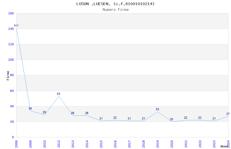Select the 2012 year axis label
This screenshot has width=231, height=149.
pyautogui.click(x=59, y=144)
